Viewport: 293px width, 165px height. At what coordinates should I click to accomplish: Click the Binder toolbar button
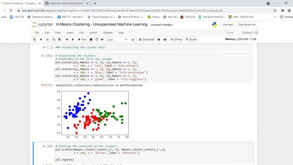point(191,39)
